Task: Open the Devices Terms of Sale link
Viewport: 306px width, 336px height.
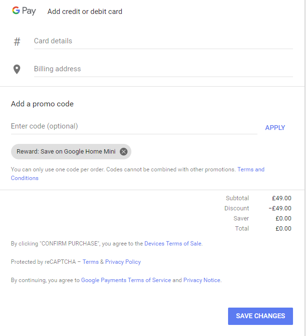Action: click(173, 244)
